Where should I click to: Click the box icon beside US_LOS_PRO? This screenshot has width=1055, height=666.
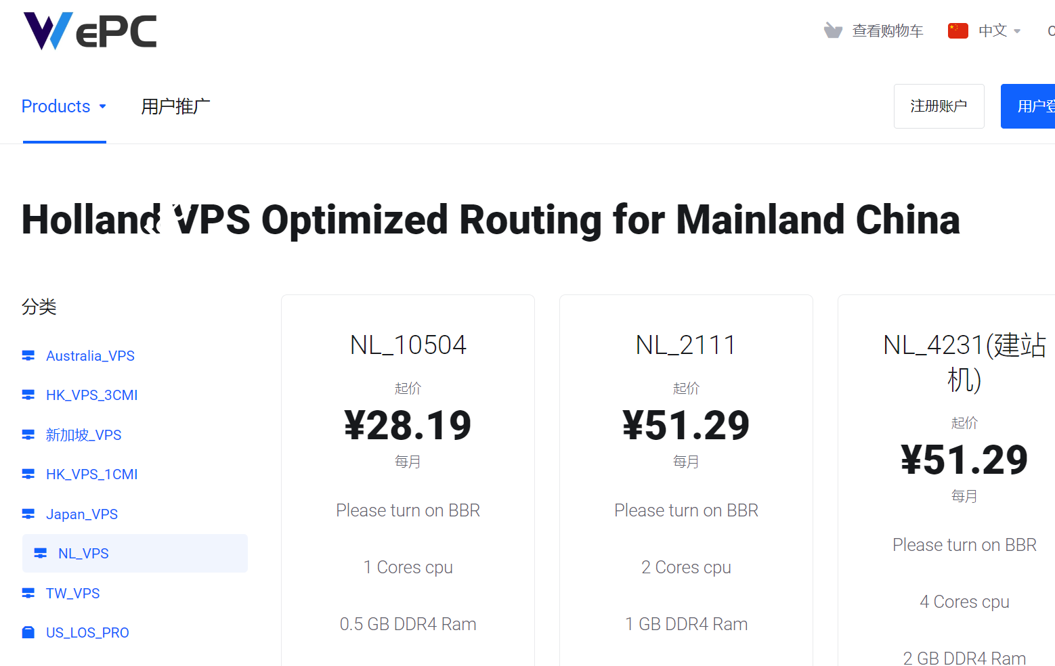tap(28, 631)
